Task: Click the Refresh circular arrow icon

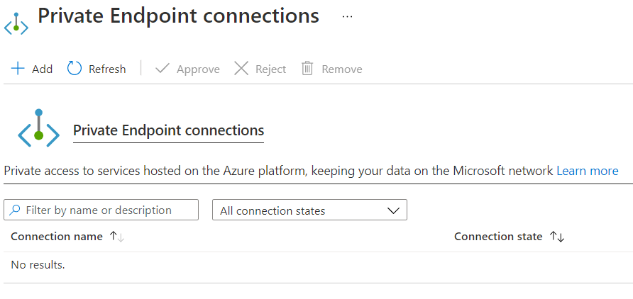Action: tap(75, 69)
